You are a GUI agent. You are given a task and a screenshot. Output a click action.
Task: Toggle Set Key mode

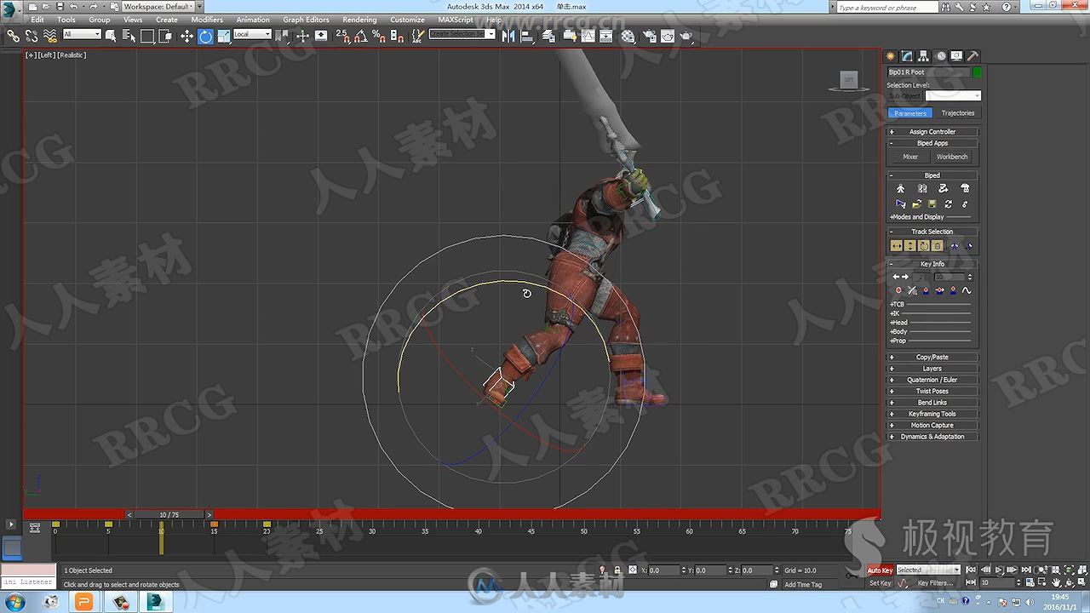tap(880, 583)
